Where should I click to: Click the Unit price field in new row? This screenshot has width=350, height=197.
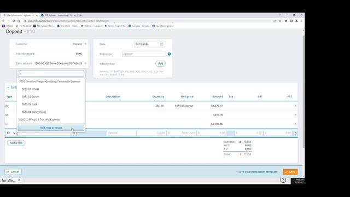182,133
